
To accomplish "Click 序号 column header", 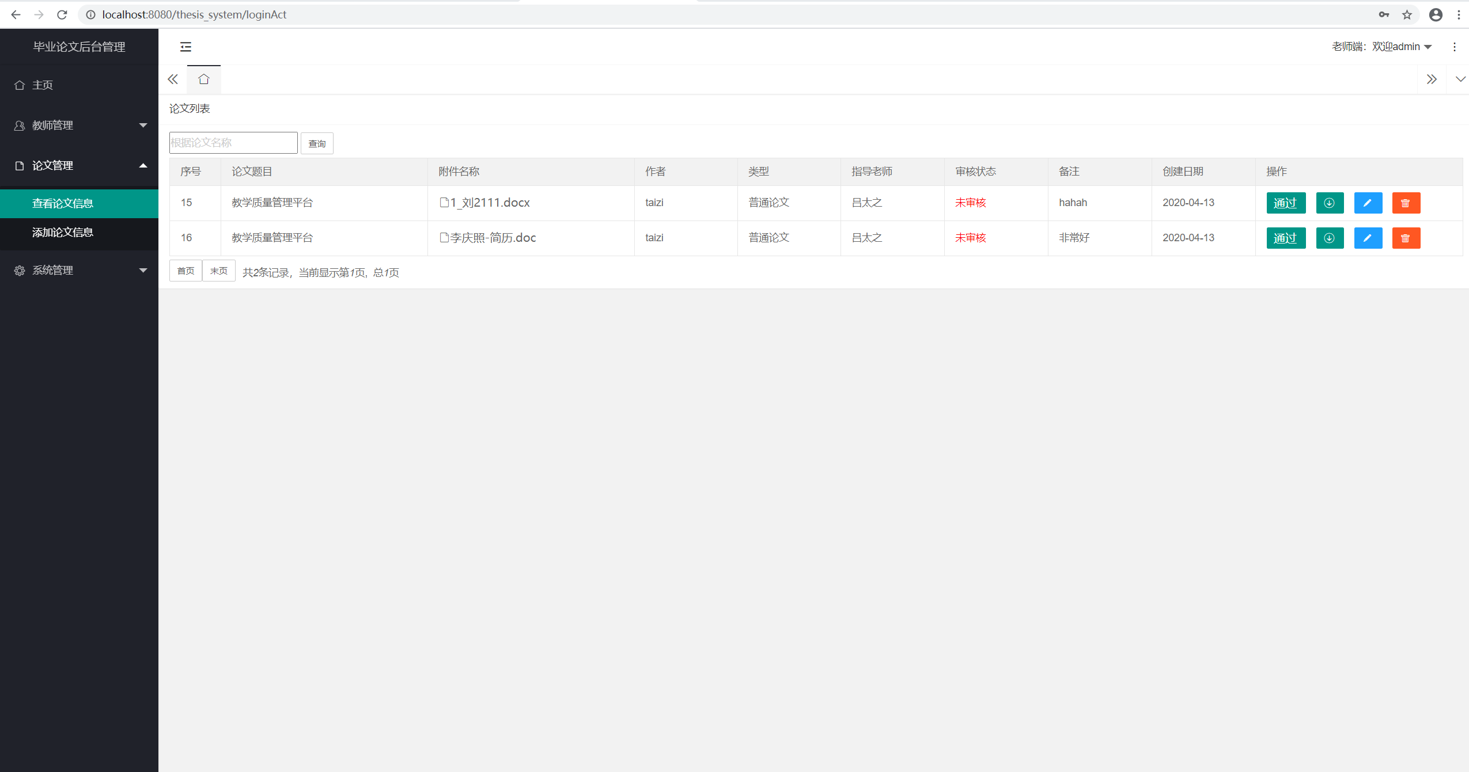I will 191,172.
